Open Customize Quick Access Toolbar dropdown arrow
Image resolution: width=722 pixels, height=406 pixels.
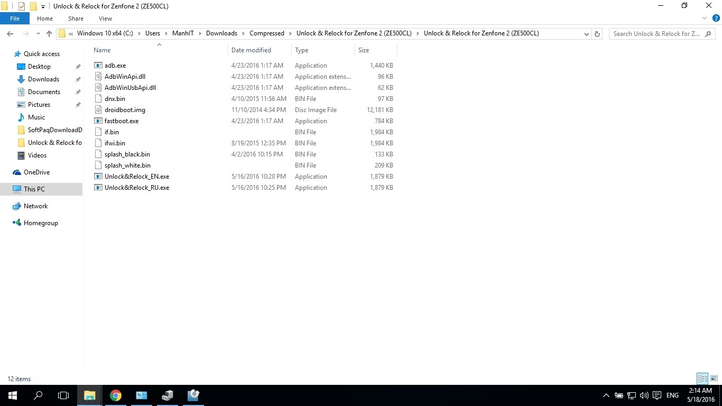(43, 7)
